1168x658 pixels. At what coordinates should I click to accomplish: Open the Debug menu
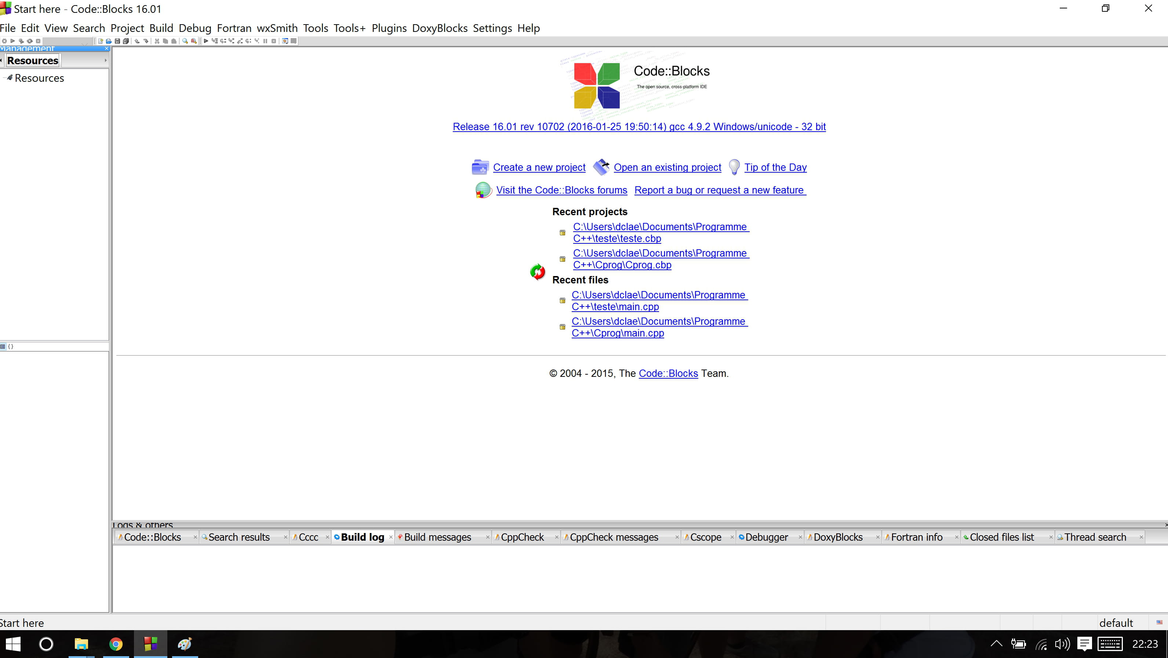[x=195, y=28]
